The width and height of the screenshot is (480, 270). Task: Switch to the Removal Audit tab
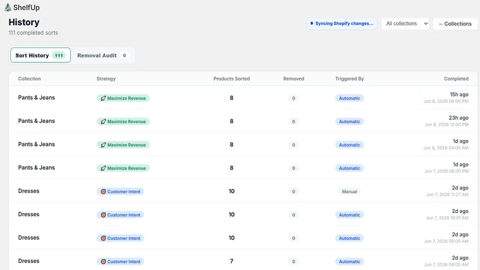(x=103, y=55)
